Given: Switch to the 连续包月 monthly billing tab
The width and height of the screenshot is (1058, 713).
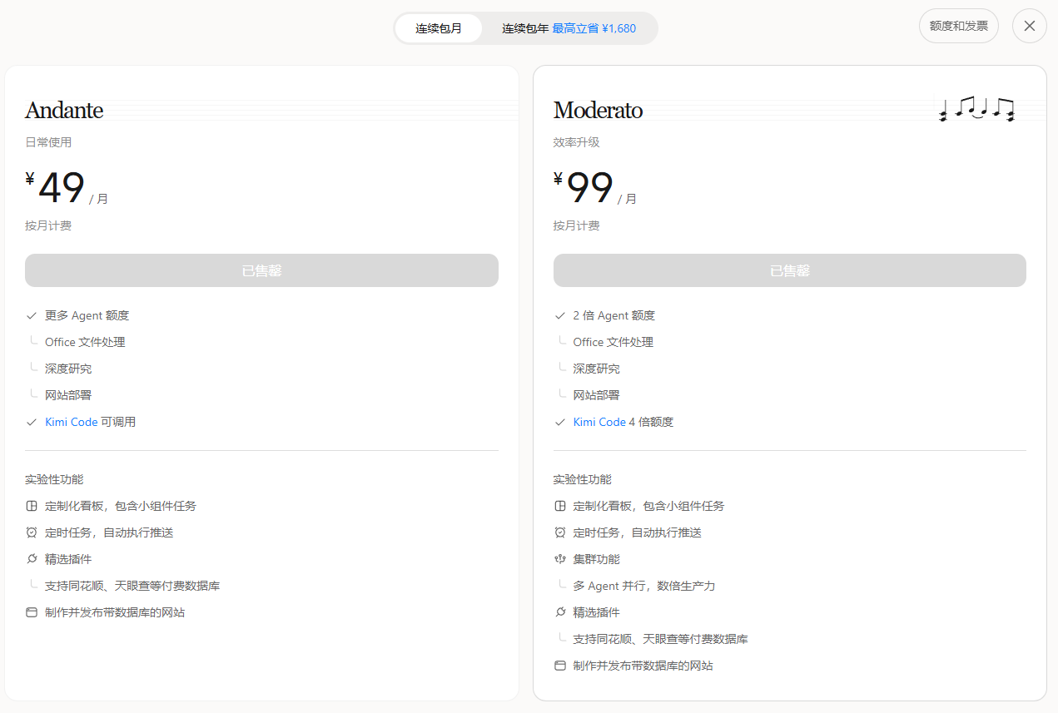Looking at the screenshot, I should 439,28.
